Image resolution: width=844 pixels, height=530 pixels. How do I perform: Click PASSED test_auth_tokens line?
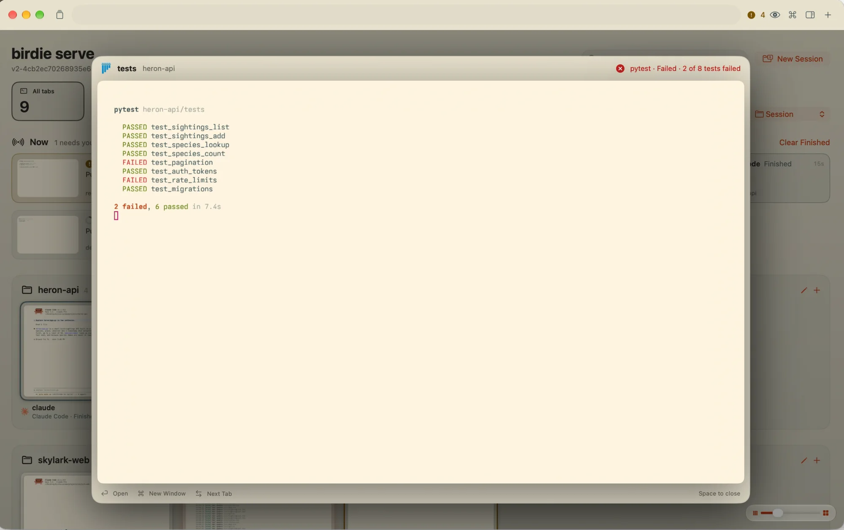pyautogui.click(x=170, y=171)
